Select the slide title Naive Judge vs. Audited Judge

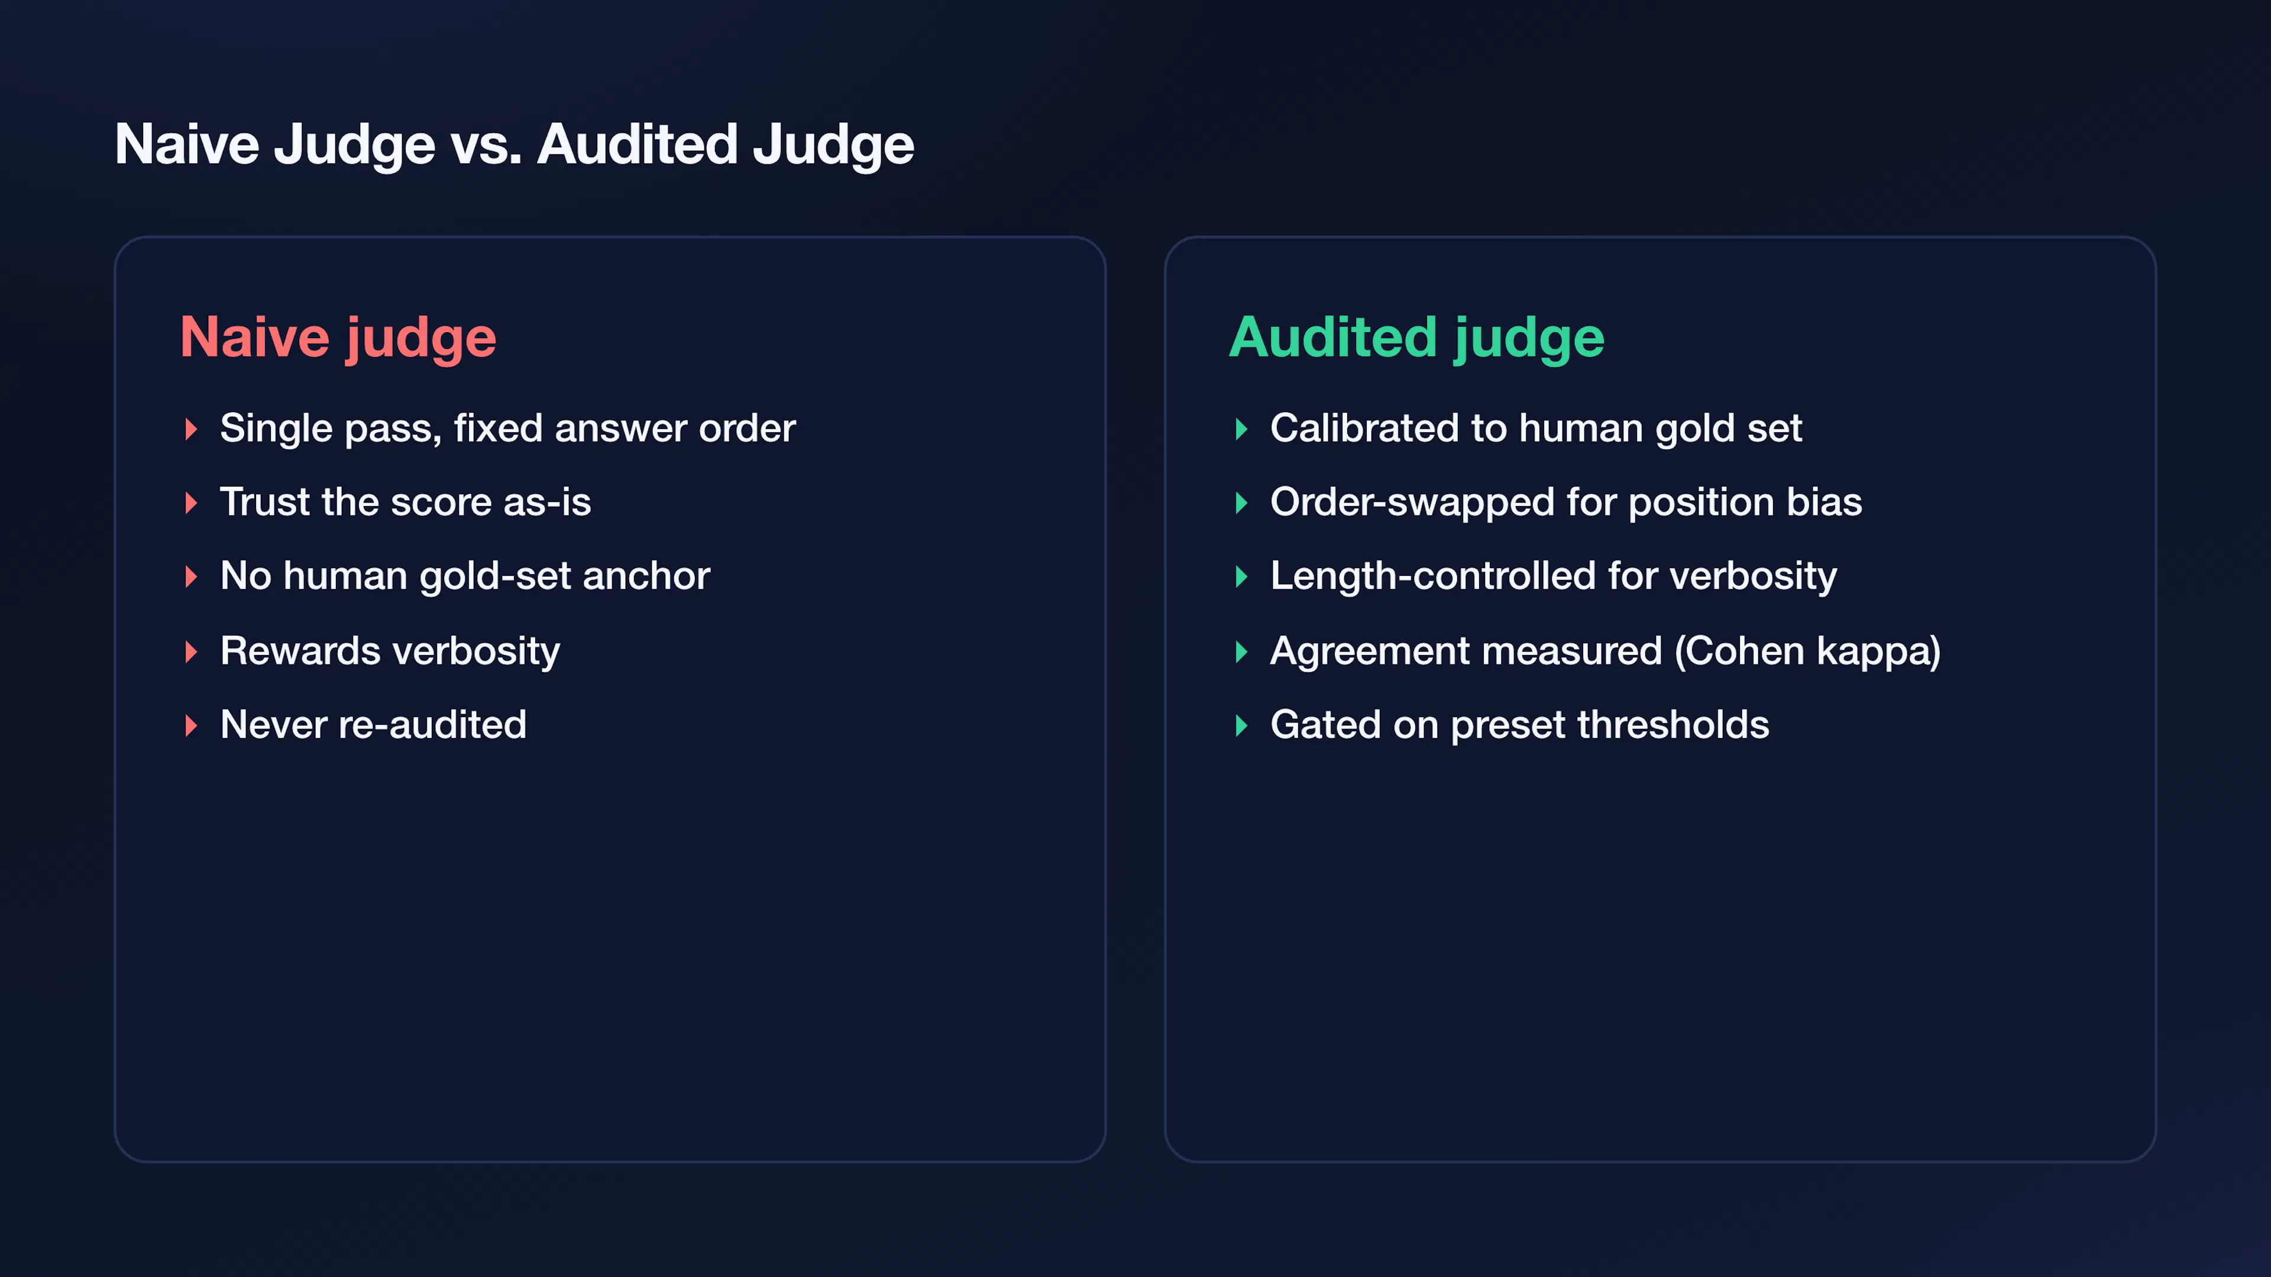coord(514,144)
